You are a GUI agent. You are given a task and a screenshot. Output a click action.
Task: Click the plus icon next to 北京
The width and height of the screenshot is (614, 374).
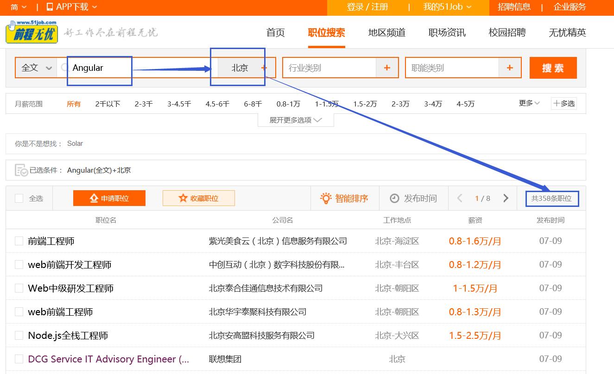(x=264, y=68)
